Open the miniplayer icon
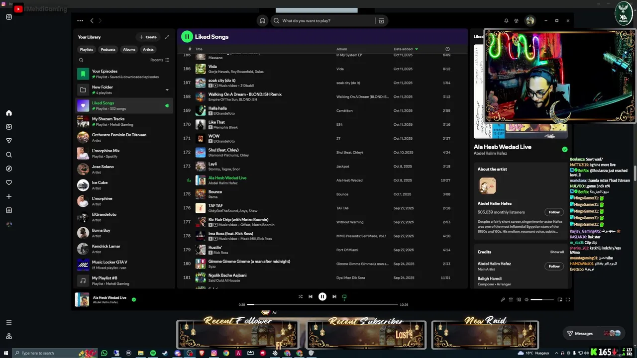637x358 pixels. pos(560,300)
